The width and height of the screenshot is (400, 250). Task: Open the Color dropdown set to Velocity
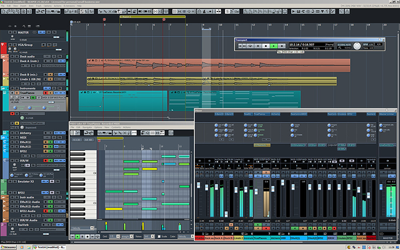click(185, 236)
